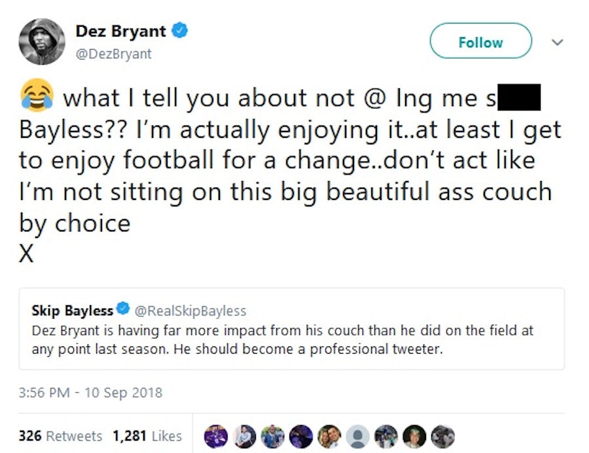Open the tweet options chevron menu
The width and height of the screenshot is (589, 453).
(558, 42)
